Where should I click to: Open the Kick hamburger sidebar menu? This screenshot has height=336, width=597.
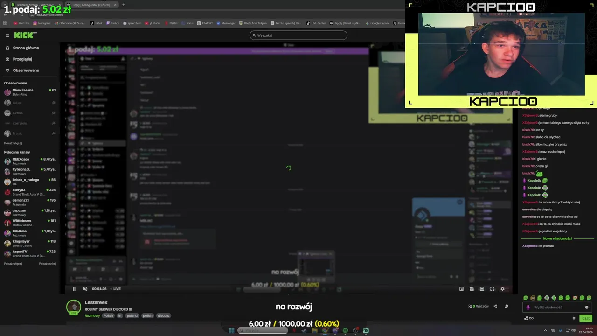pyautogui.click(x=7, y=35)
